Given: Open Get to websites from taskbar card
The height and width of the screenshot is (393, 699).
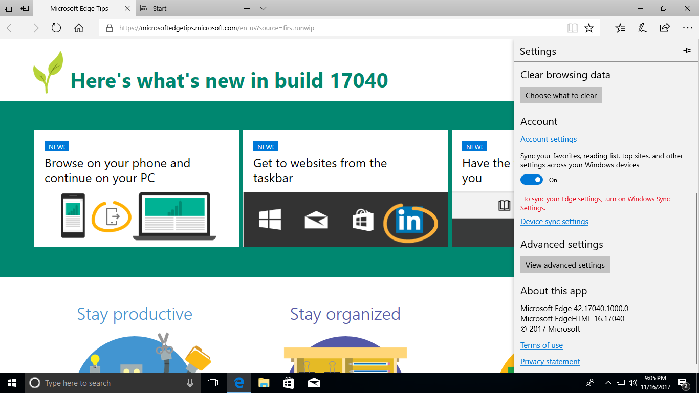Looking at the screenshot, I should (x=345, y=189).
